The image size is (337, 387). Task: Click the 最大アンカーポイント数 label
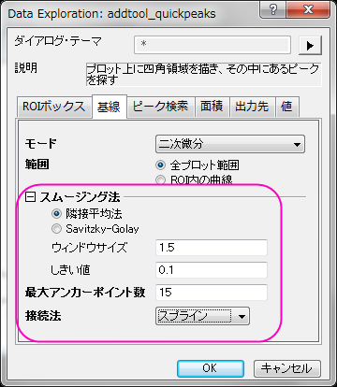(x=85, y=293)
